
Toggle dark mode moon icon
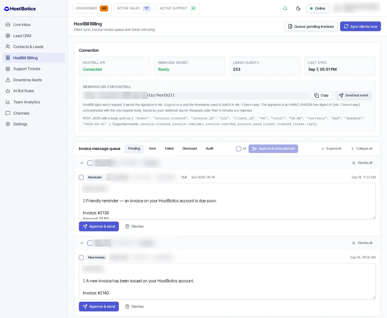(298, 8)
